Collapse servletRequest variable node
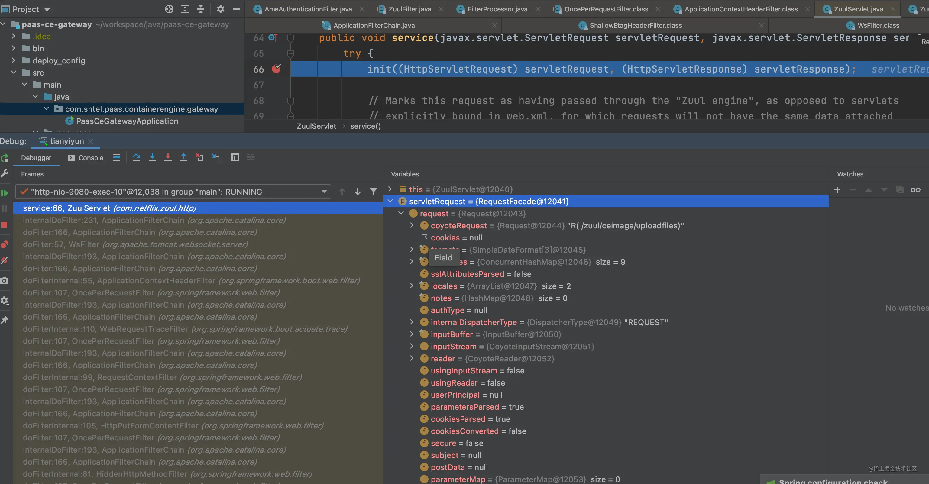This screenshot has width=929, height=484. click(390, 201)
